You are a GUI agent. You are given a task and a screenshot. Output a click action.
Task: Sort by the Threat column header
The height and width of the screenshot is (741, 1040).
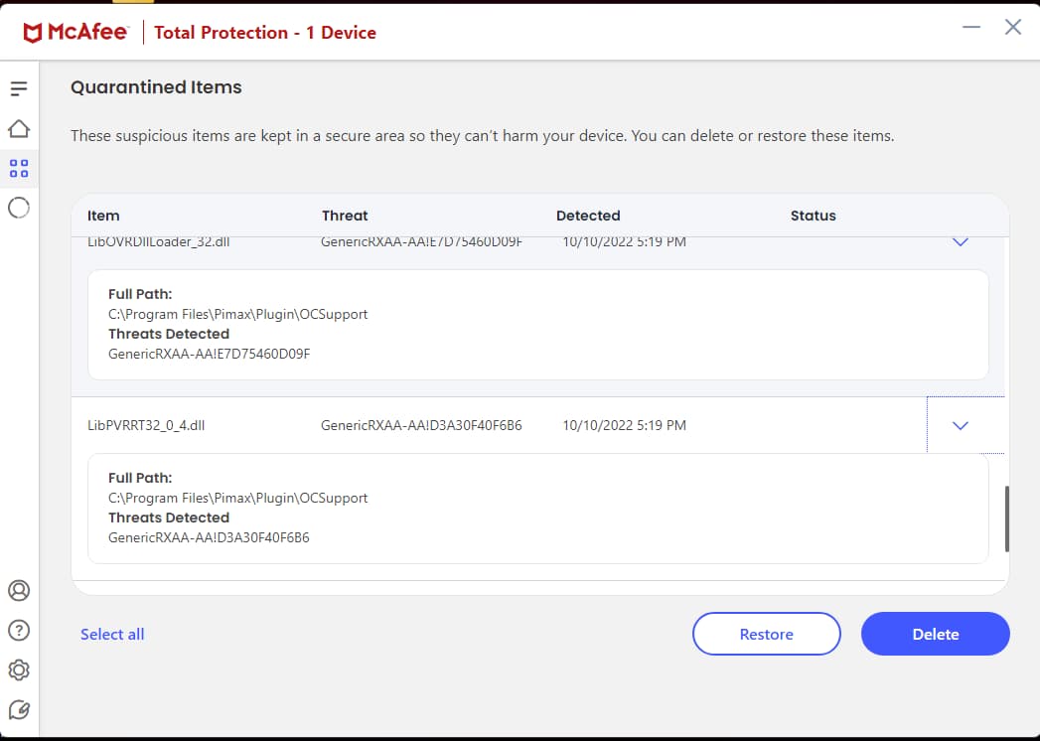point(345,216)
